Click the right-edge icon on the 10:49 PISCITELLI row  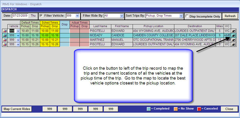point(233,31)
